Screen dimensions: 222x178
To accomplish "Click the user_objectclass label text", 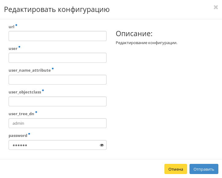I will click(25, 92).
